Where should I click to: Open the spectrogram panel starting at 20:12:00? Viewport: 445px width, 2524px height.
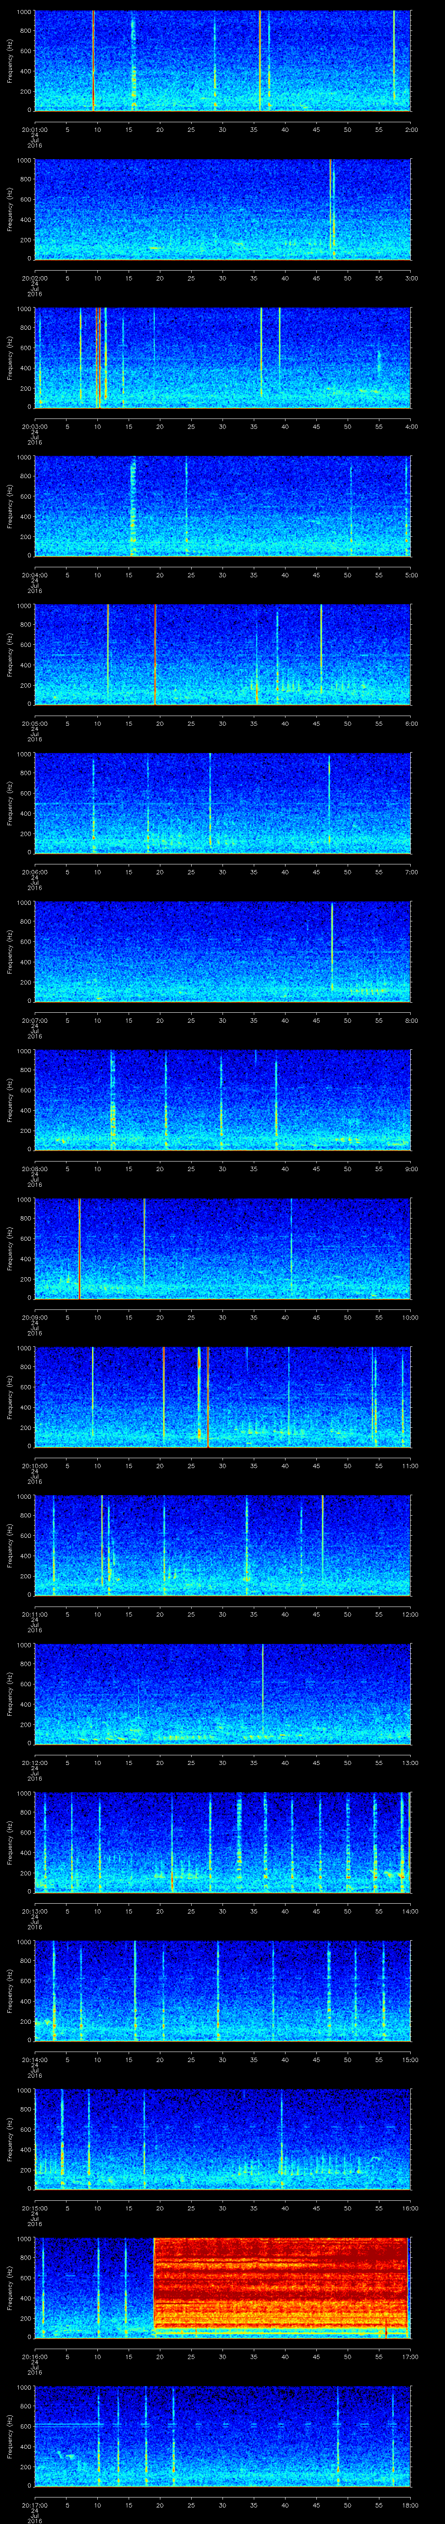(x=222, y=1693)
